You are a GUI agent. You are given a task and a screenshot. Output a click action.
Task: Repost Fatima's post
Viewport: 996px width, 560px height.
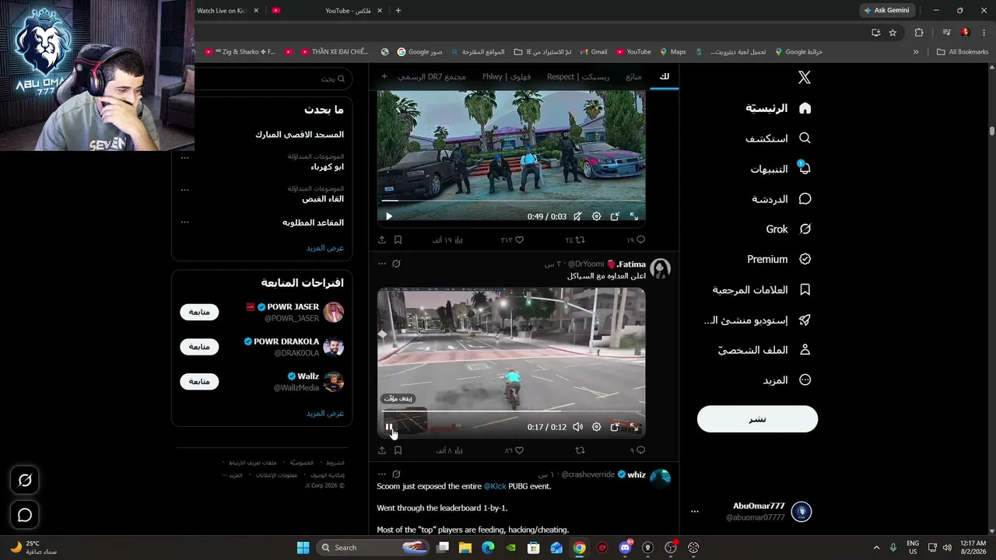point(580,450)
